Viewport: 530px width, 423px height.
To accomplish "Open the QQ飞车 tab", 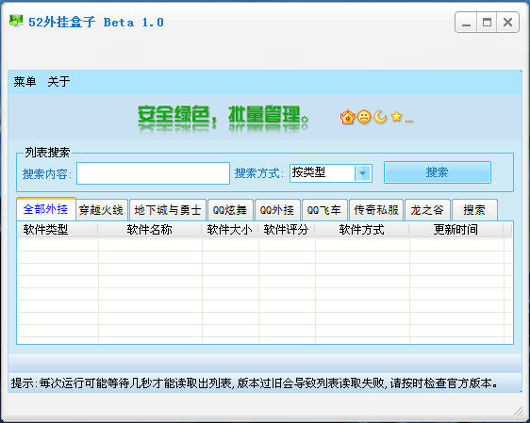I will pyautogui.click(x=324, y=210).
